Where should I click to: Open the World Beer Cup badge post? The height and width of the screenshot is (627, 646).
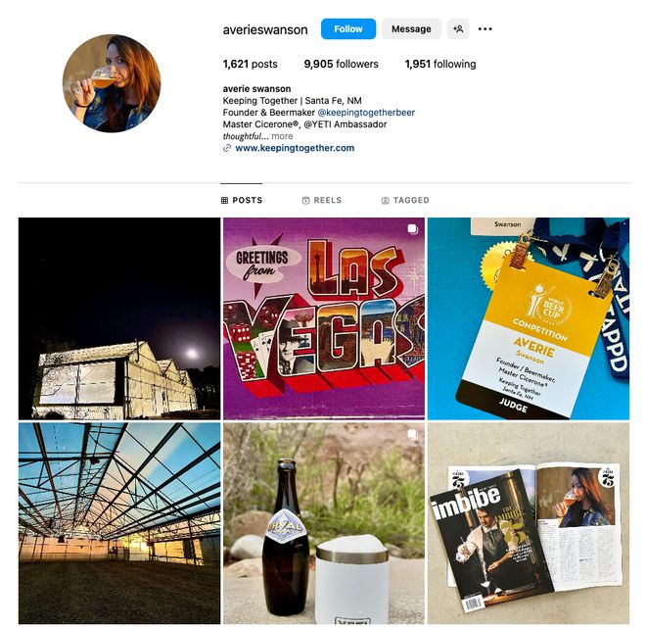[x=529, y=318]
